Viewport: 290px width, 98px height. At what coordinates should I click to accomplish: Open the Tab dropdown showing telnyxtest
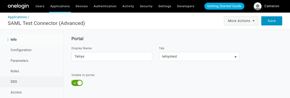[199, 56]
